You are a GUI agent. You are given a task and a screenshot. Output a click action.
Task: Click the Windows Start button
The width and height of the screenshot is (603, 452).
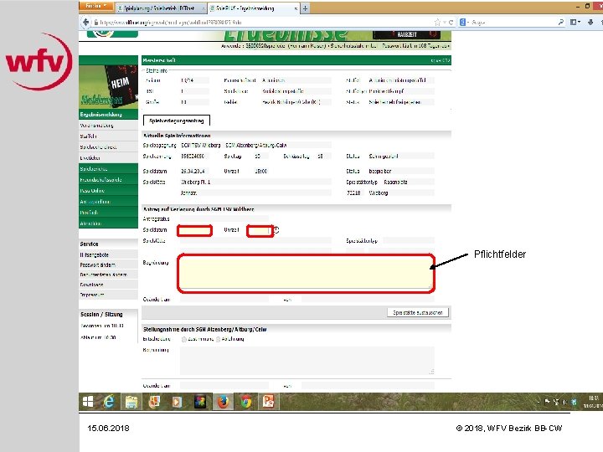88,402
